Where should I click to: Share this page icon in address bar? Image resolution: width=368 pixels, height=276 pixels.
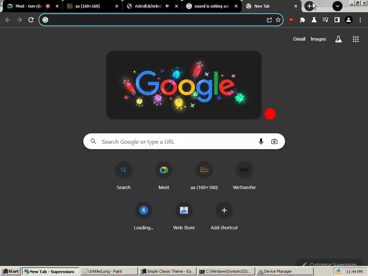[x=269, y=20]
